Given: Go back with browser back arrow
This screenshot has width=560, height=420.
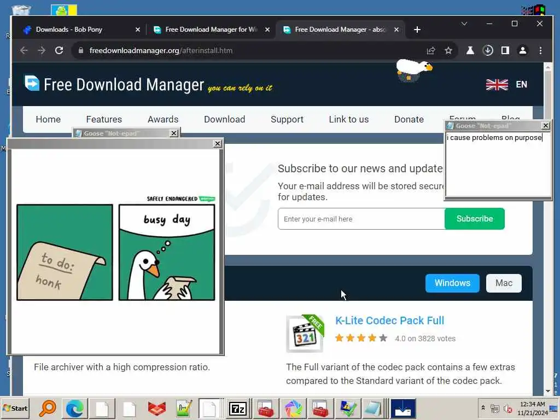Looking at the screenshot, I should point(24,50).
